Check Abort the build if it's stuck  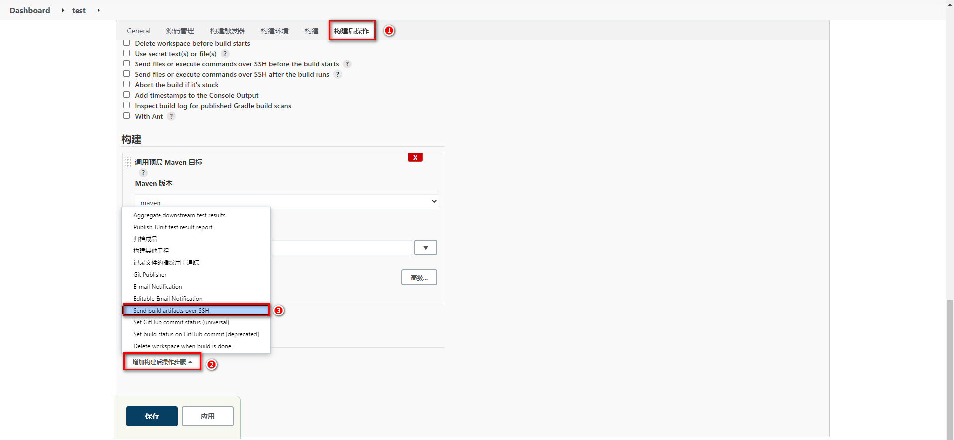[127, 85]
